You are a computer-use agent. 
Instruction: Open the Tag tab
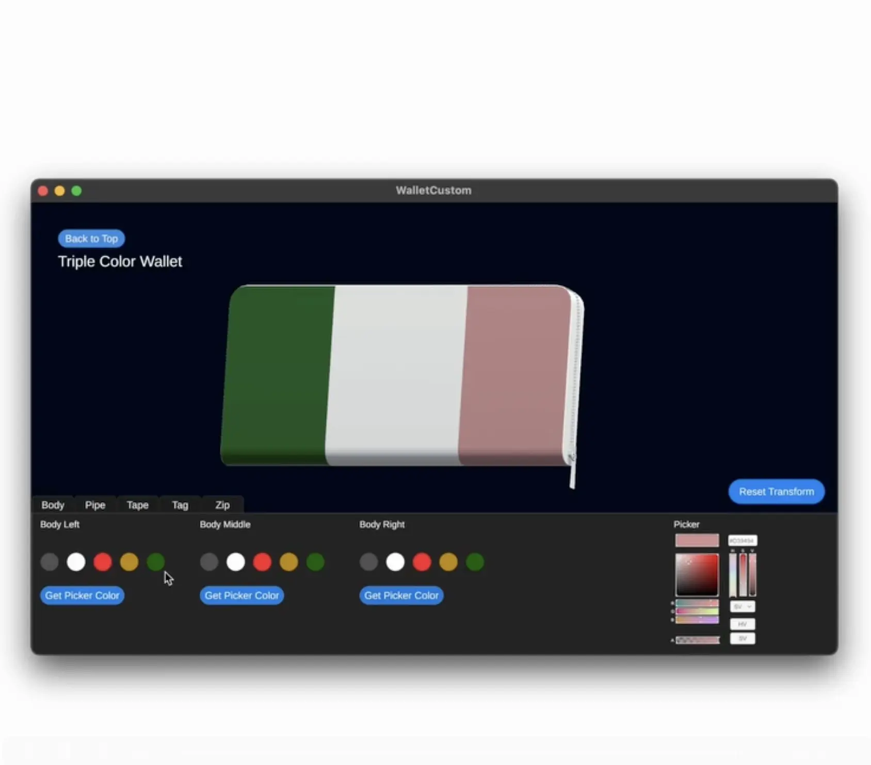click(180, 505)
